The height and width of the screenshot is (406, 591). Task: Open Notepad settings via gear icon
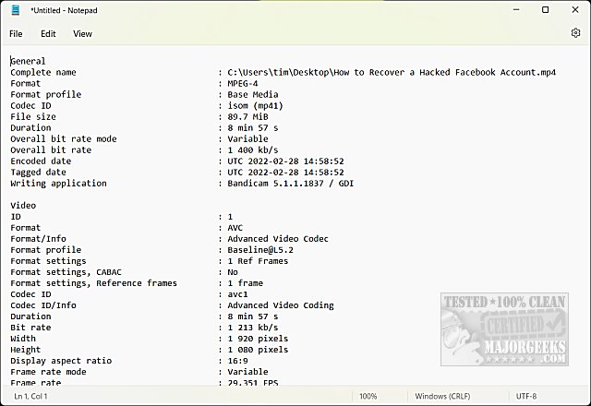575,33
